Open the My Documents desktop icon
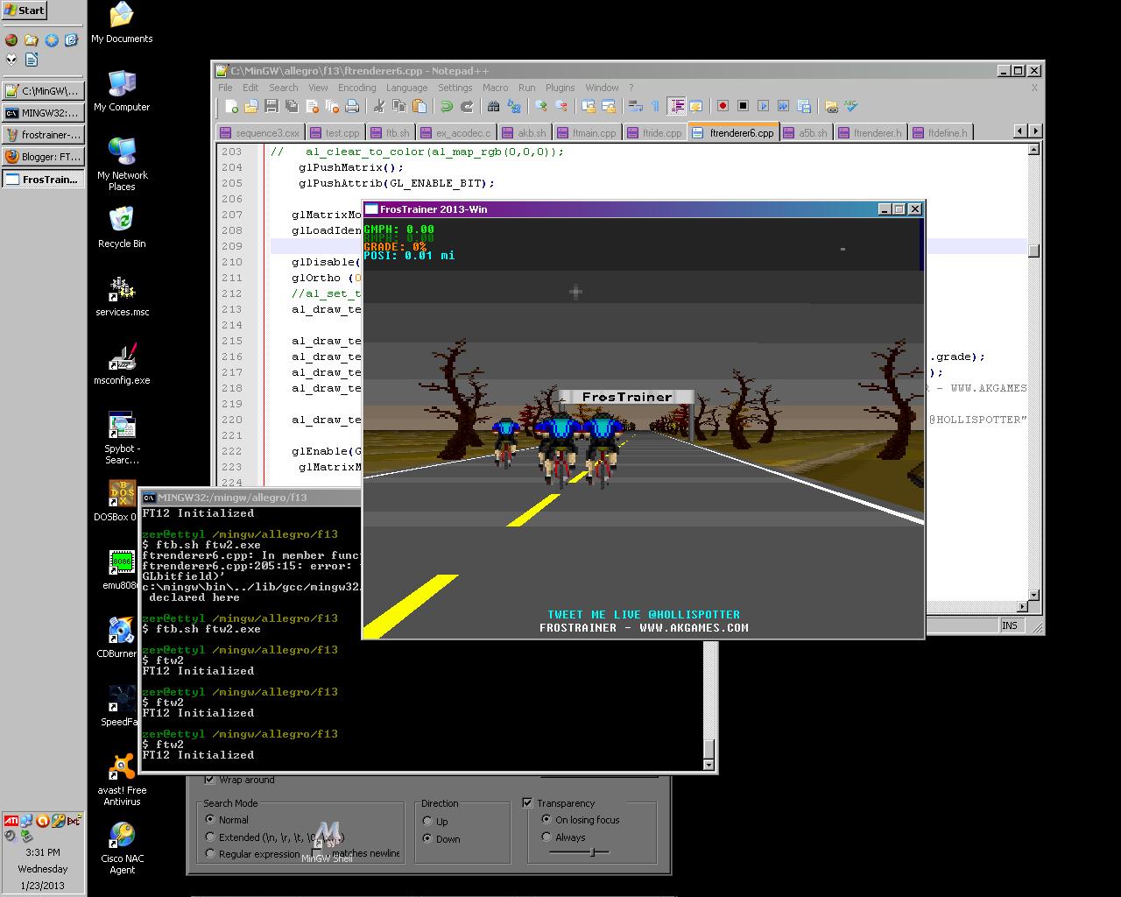 (122, 23)
